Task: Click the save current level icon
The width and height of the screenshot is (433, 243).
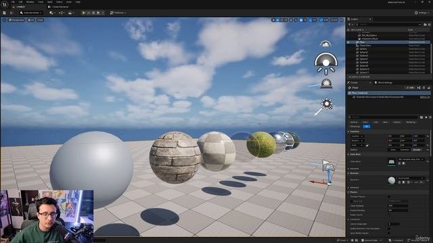Action: tap(5, 13)
